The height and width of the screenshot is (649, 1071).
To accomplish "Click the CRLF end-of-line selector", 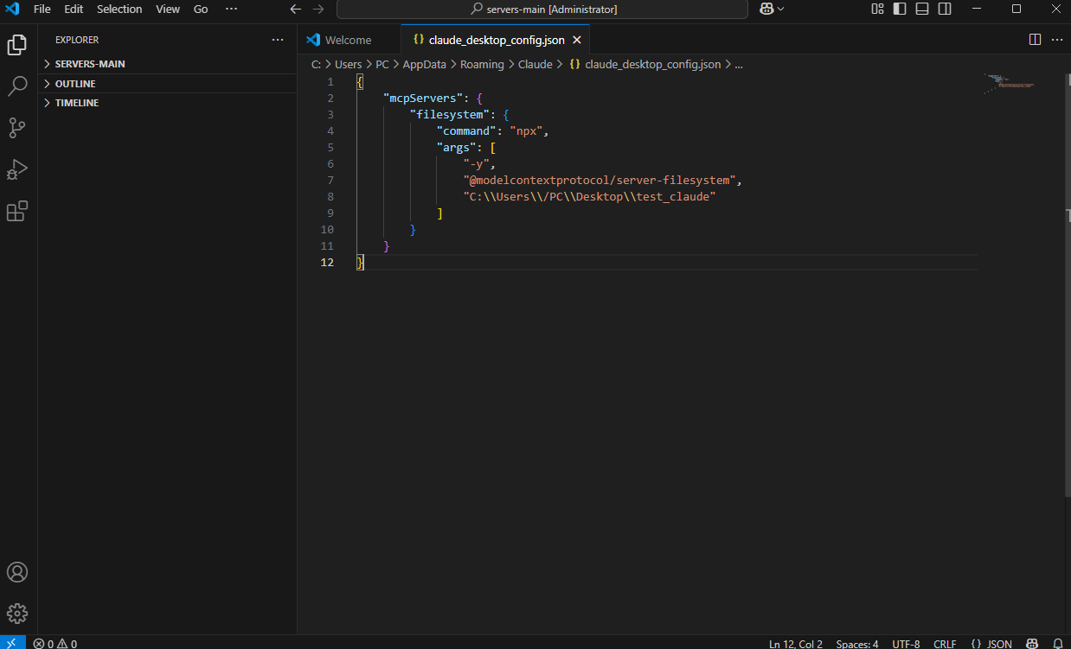I will (945, 643).
